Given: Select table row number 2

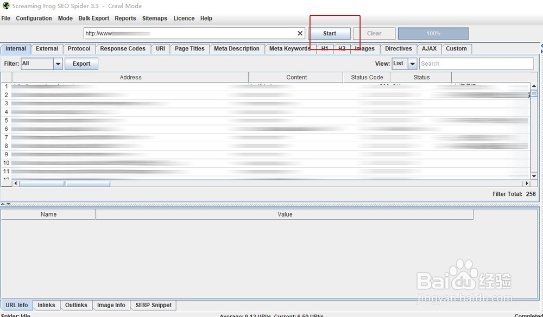Looking at the screenshot, I should pyautogui.click(x=266, y=95).
